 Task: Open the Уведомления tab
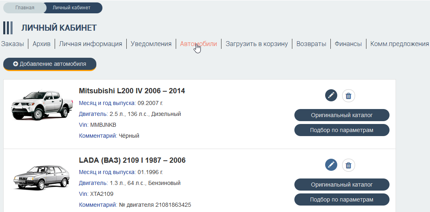[x=151, y=44]
